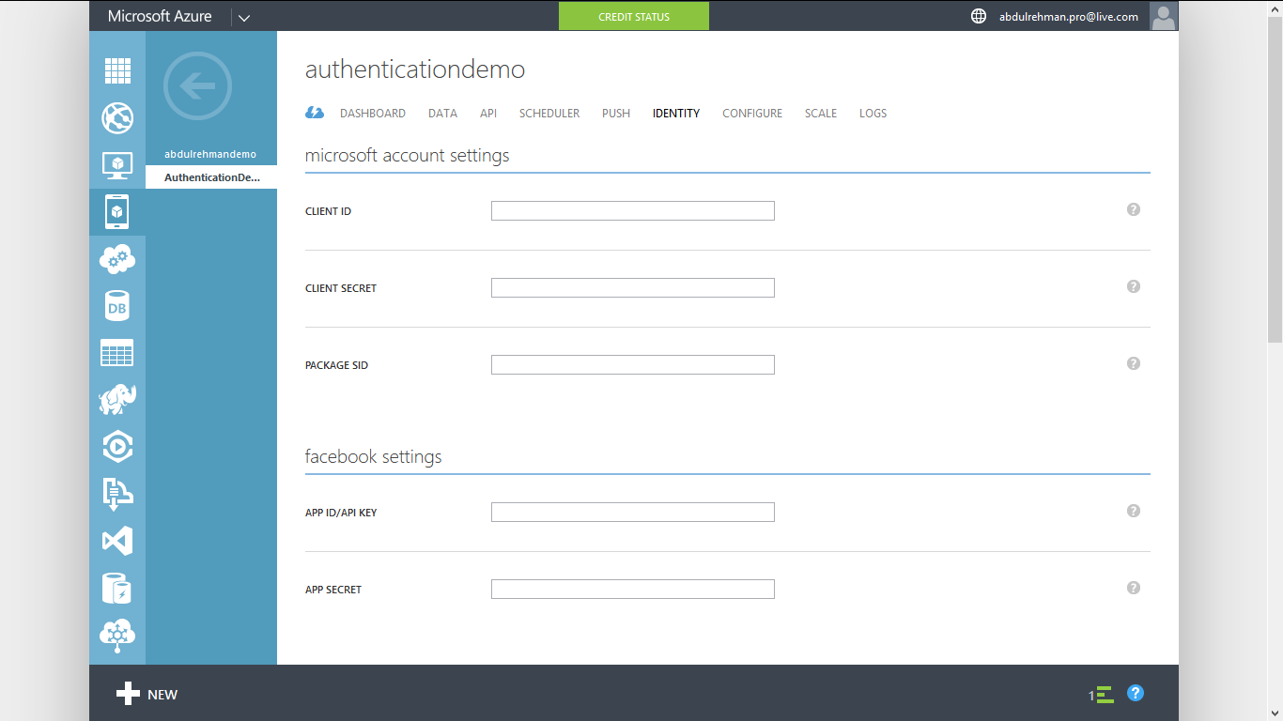Open SQL Databases DB icon
Screen dimensions: 1283x721
[x=117, y=306]
